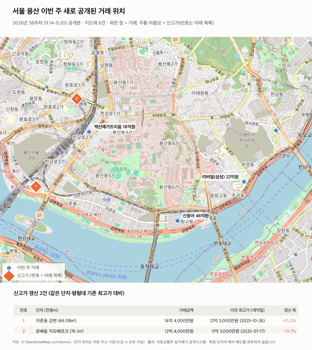
Task: Click orange diamond marker number 1
Action: [x=36, y=186]
